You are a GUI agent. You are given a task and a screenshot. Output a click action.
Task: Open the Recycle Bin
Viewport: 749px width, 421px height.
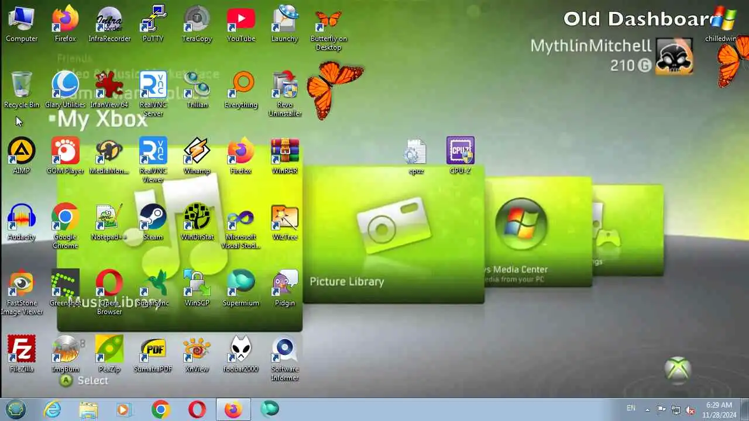[22, 90]
